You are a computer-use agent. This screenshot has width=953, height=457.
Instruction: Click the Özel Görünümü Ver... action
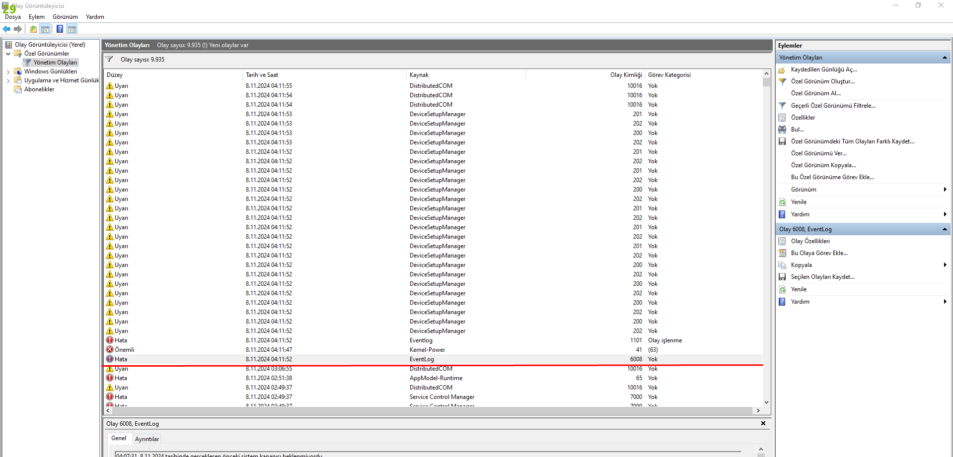pyautogui.click(x=819, y=153)
